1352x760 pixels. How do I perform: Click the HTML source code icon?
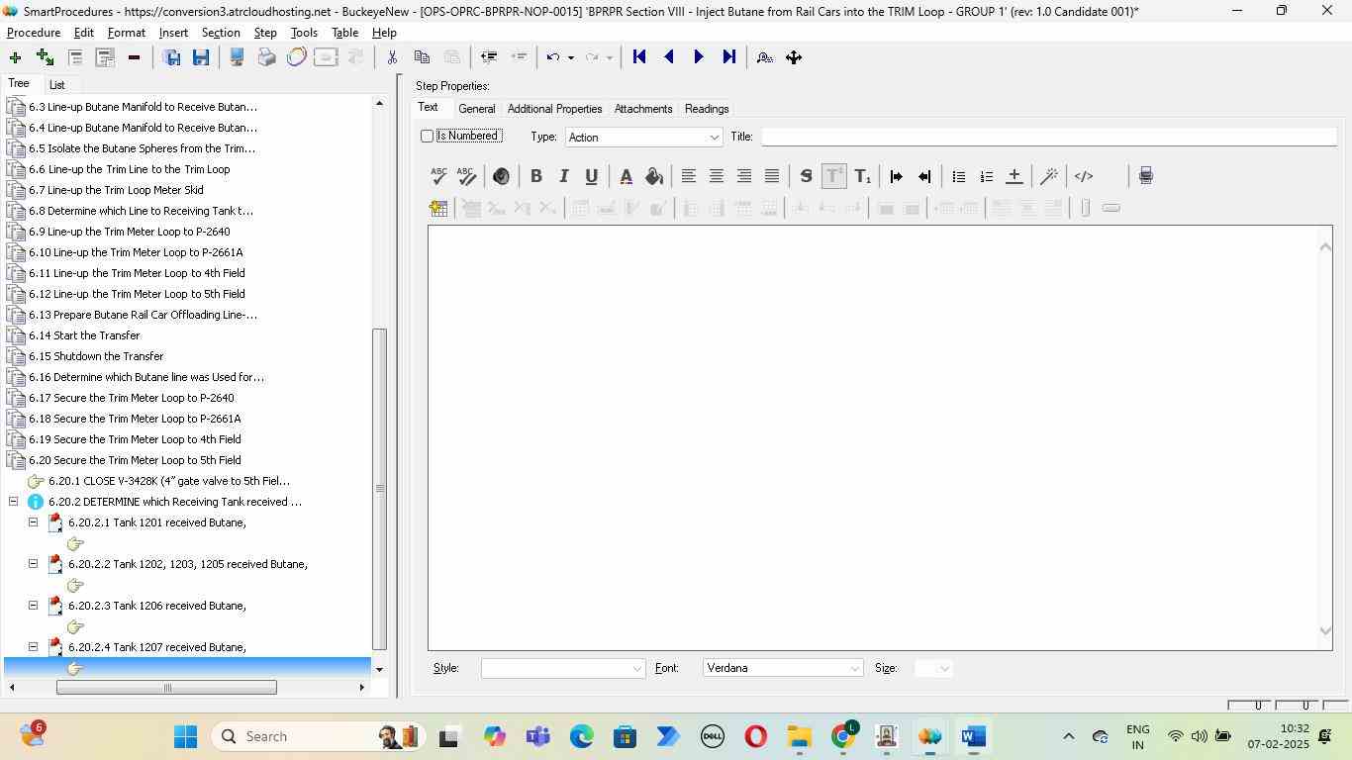point(1083,176)
